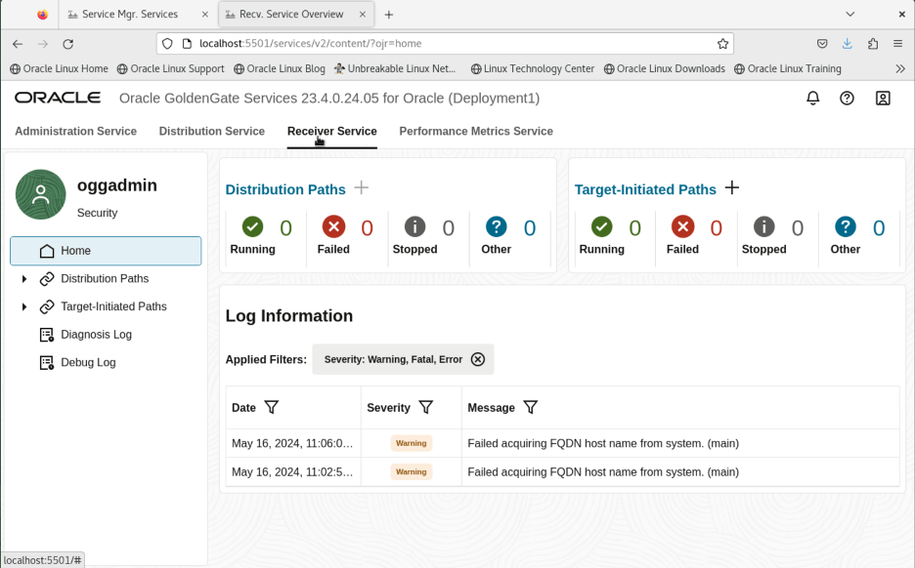This screenshot has height=568, width=915.
Task: Show site security shield information
Action: [167, 44]
